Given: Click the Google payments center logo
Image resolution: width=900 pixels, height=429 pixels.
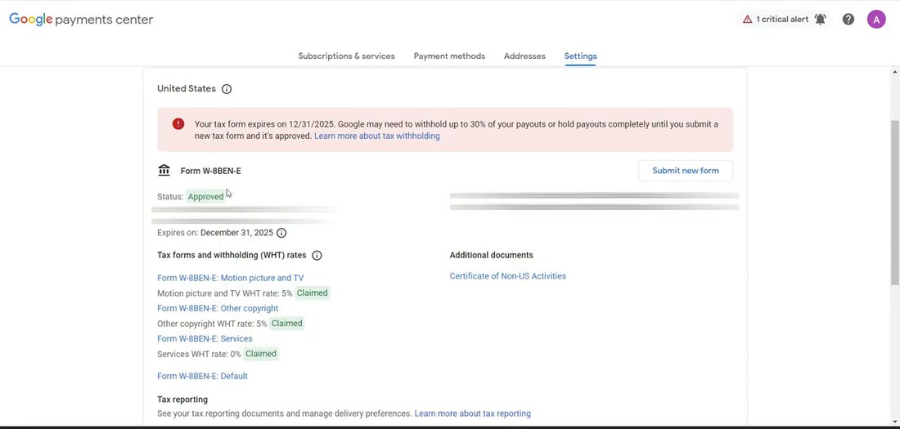Looking at the screenshot, I should (81, 20).
